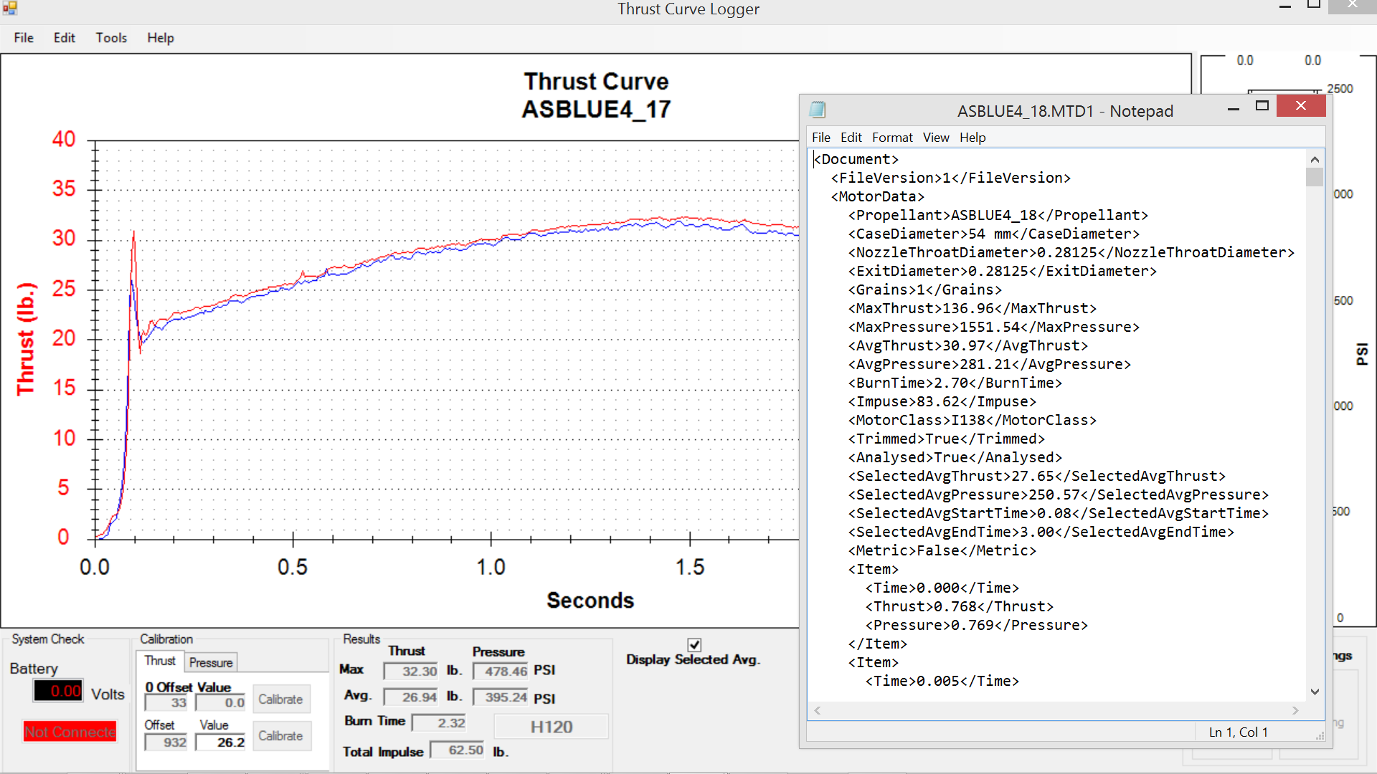Click the <Document> line in Notepad
The width and height of the screenshot is (1377, 774).
pos(856,159)
